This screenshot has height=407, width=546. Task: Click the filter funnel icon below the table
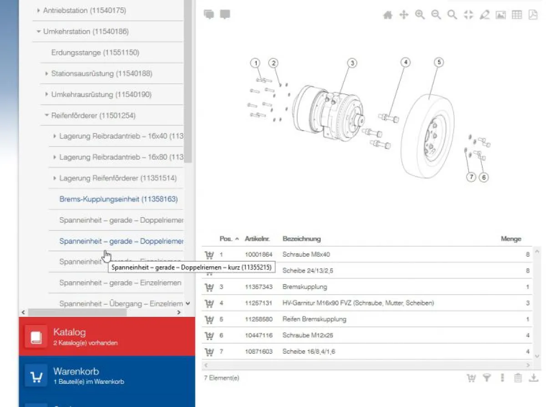coord(487,377)
